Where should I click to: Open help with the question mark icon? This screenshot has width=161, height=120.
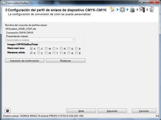click(x=7, y=111)
